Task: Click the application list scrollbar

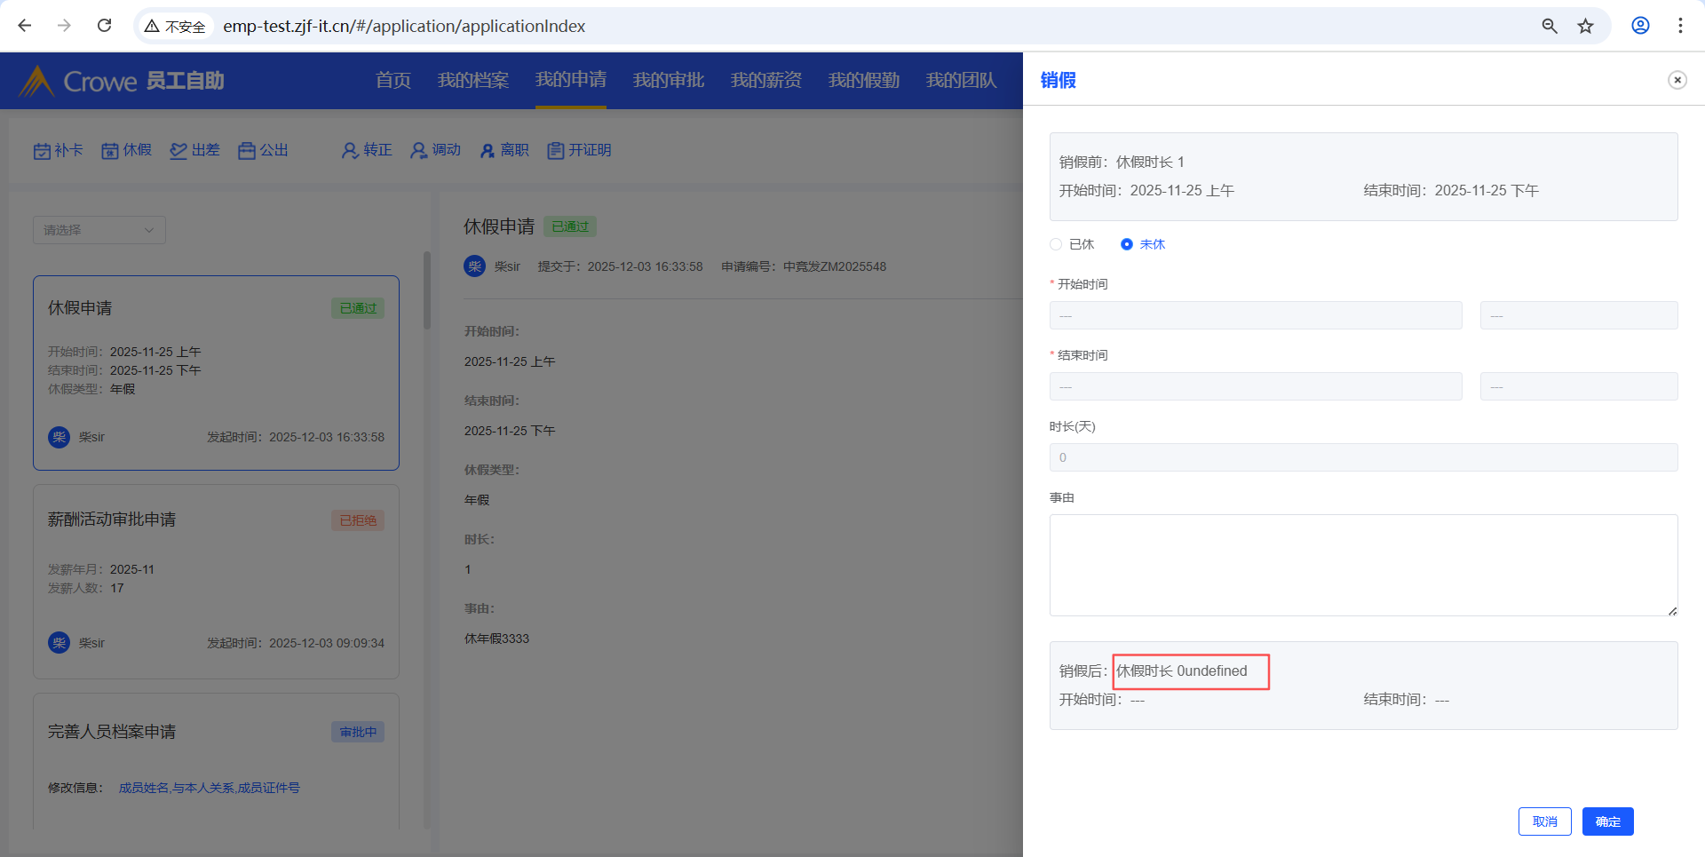Action: click(x=427, y=290)
